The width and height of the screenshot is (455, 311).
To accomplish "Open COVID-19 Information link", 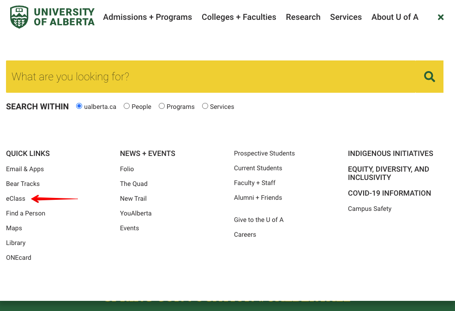I will [389, 193].
